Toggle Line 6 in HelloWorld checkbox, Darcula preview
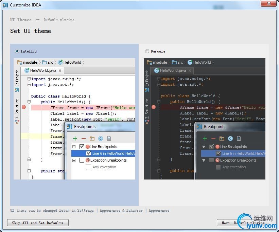The height and width of the screenshot is (232, 279). pyautogui.click(x=218, y=153)
